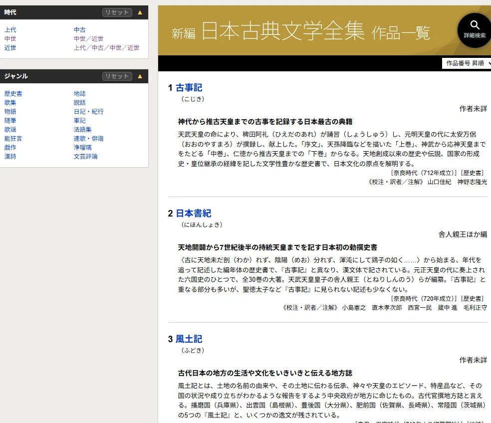
Task: Open the 作品番号 昇順 sort dropdown
Action: (x=467, y=63)
